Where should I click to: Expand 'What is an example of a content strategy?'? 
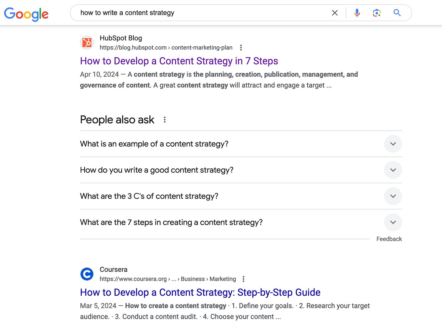[241, 144]
